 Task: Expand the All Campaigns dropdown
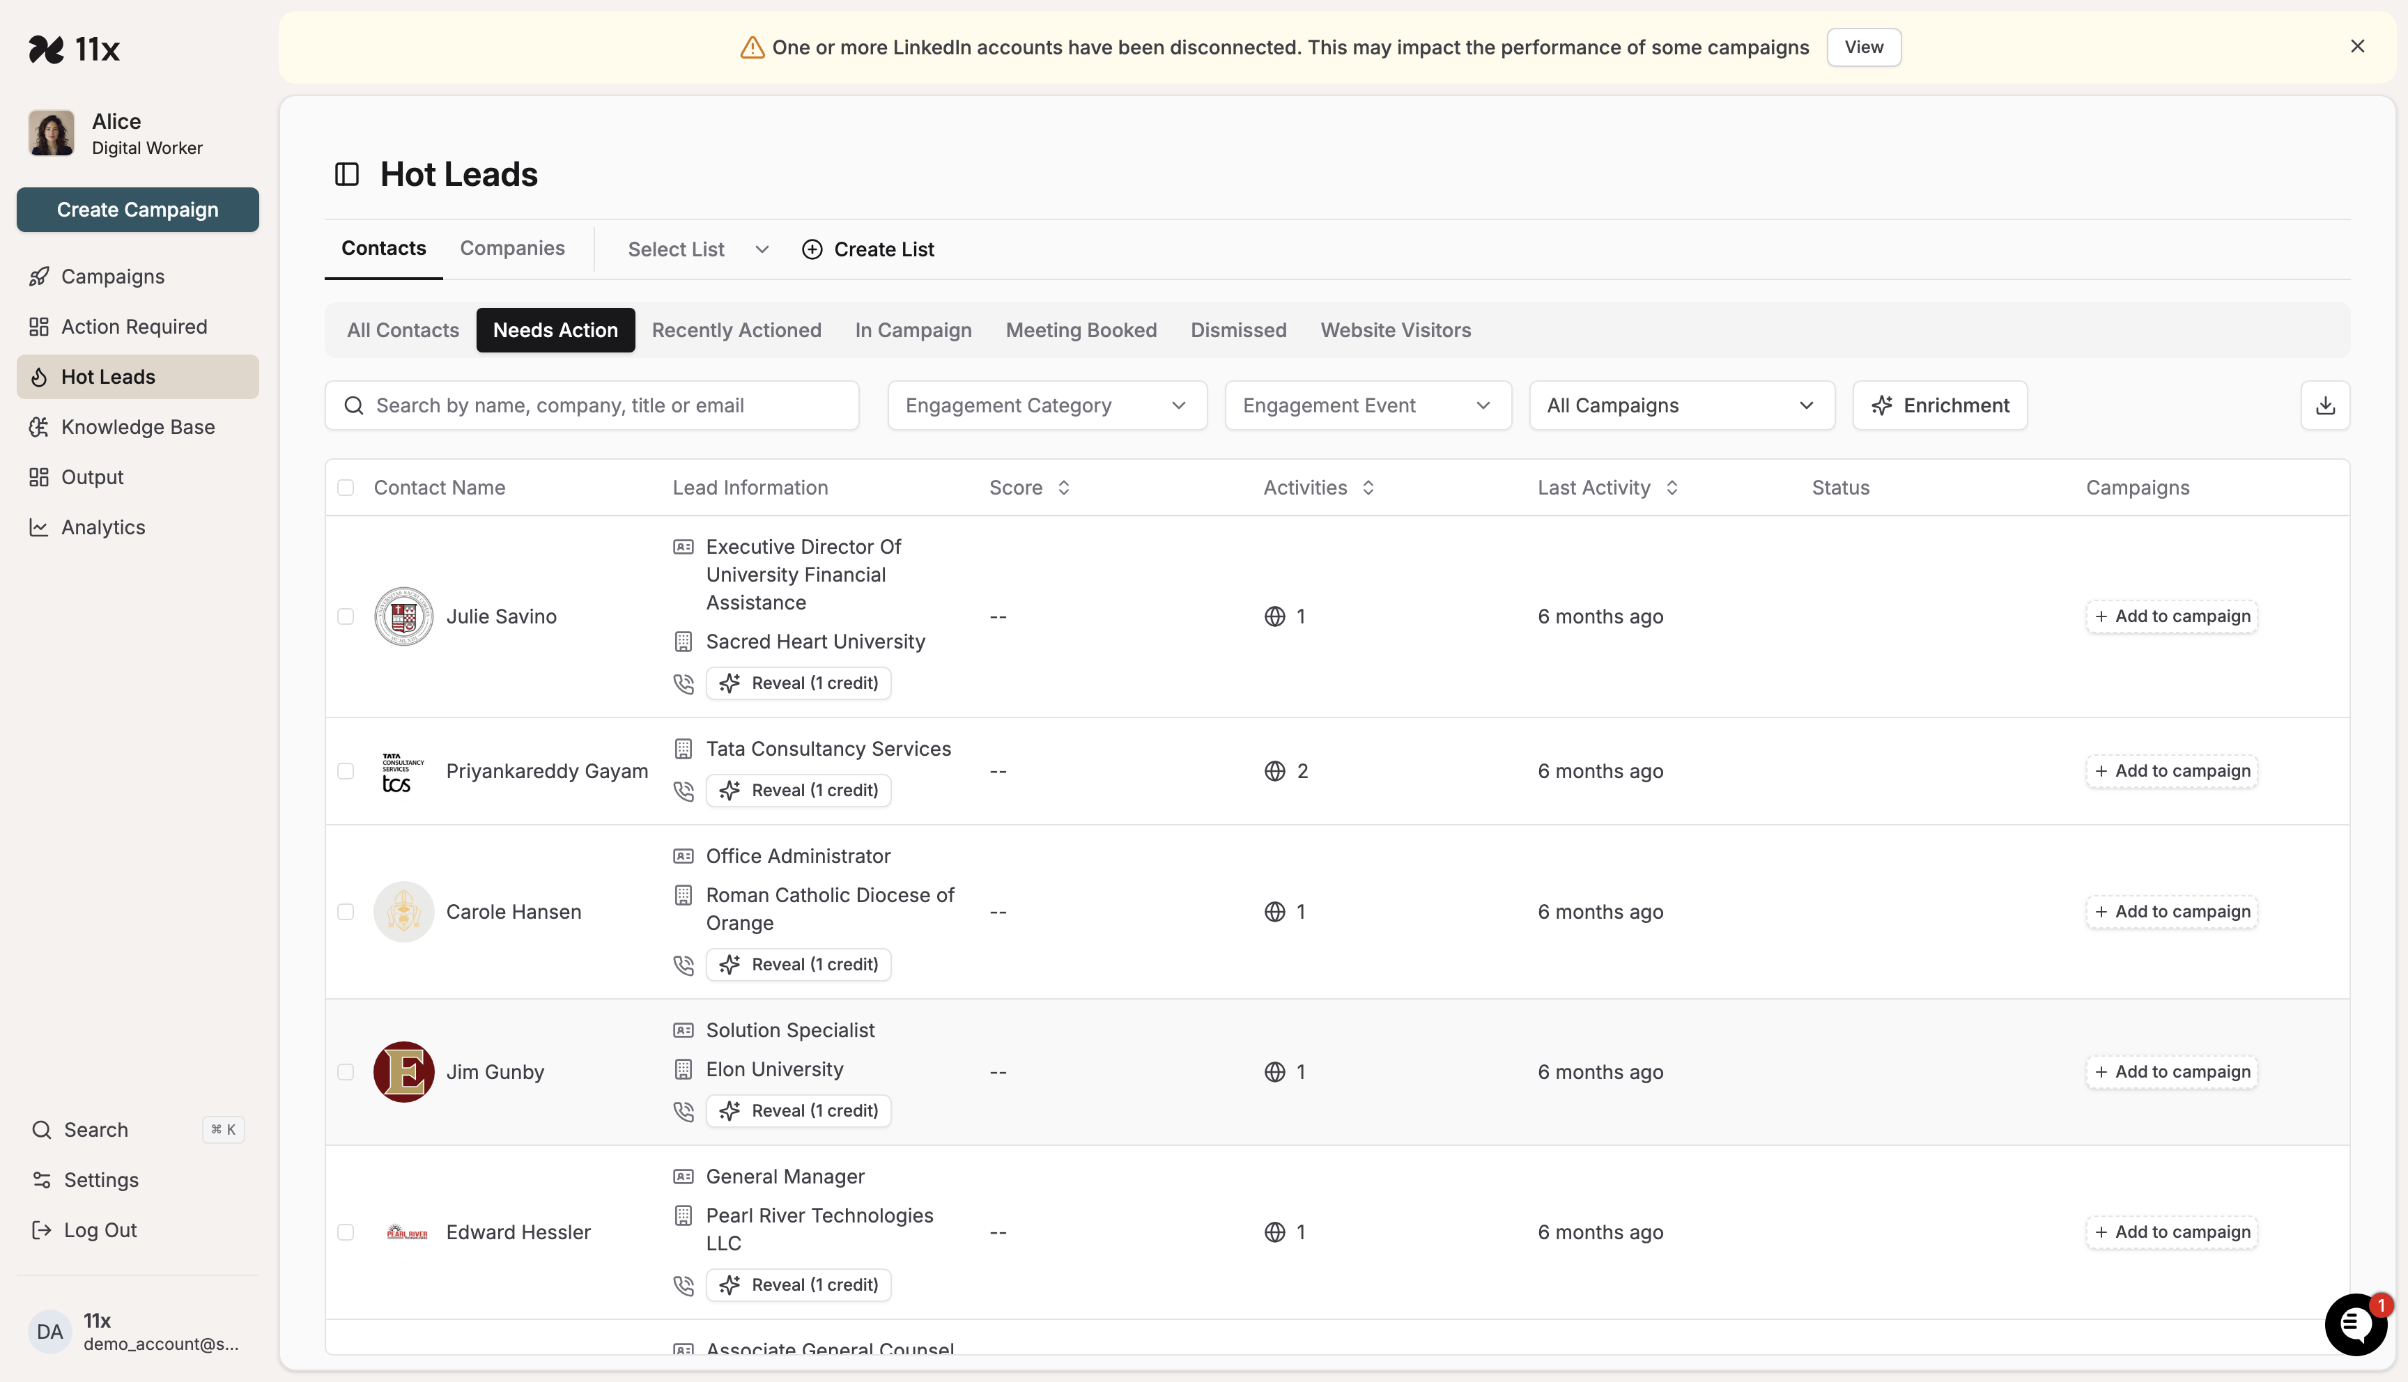point(1680,405)
